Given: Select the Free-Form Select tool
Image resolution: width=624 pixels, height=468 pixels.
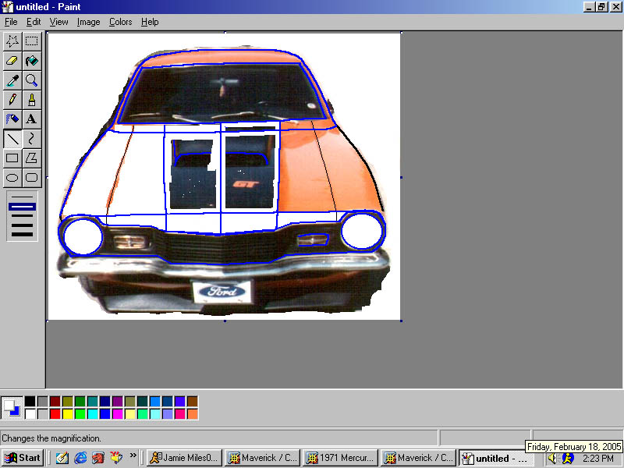Looking at the screenshot, I should (12, 41).
